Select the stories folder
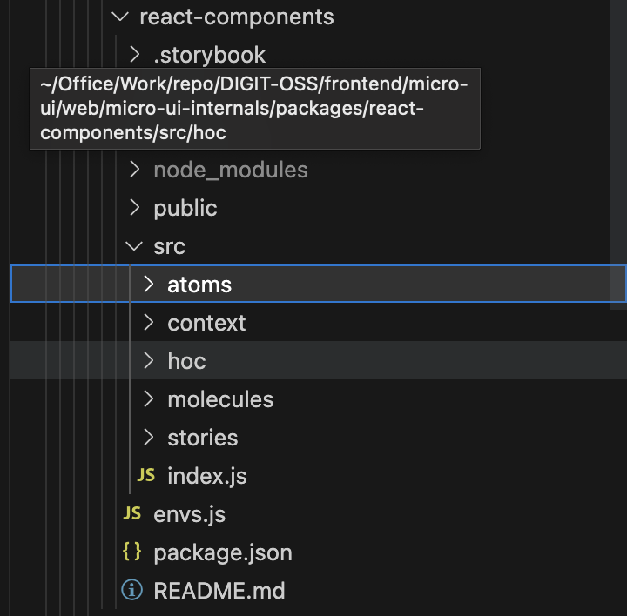The height and width of the screenshot is (616, 627). [x=202, y=438]
